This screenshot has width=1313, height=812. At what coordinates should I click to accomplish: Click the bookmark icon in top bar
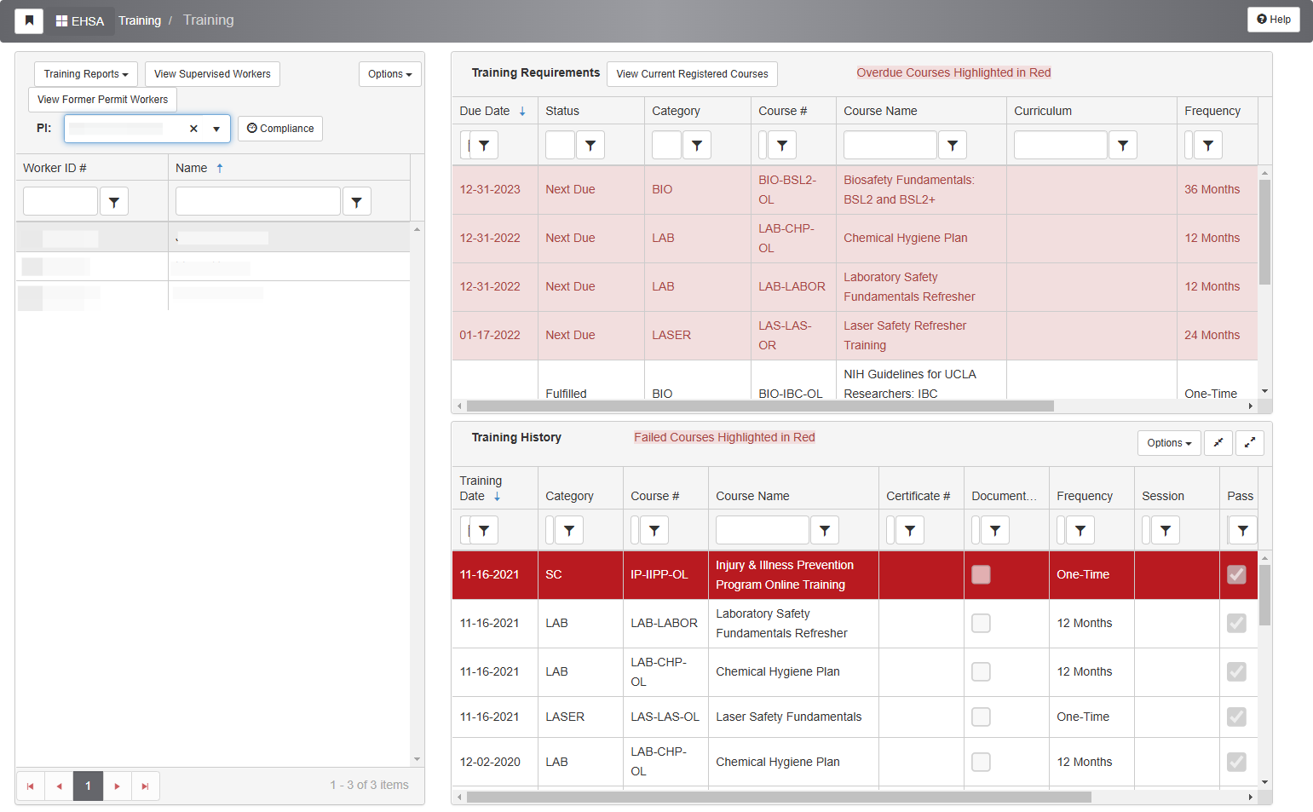click(29, 20)
